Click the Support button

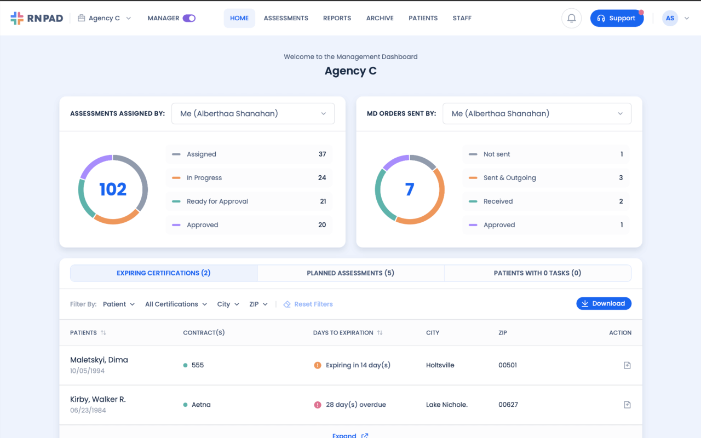pos(617,18)
